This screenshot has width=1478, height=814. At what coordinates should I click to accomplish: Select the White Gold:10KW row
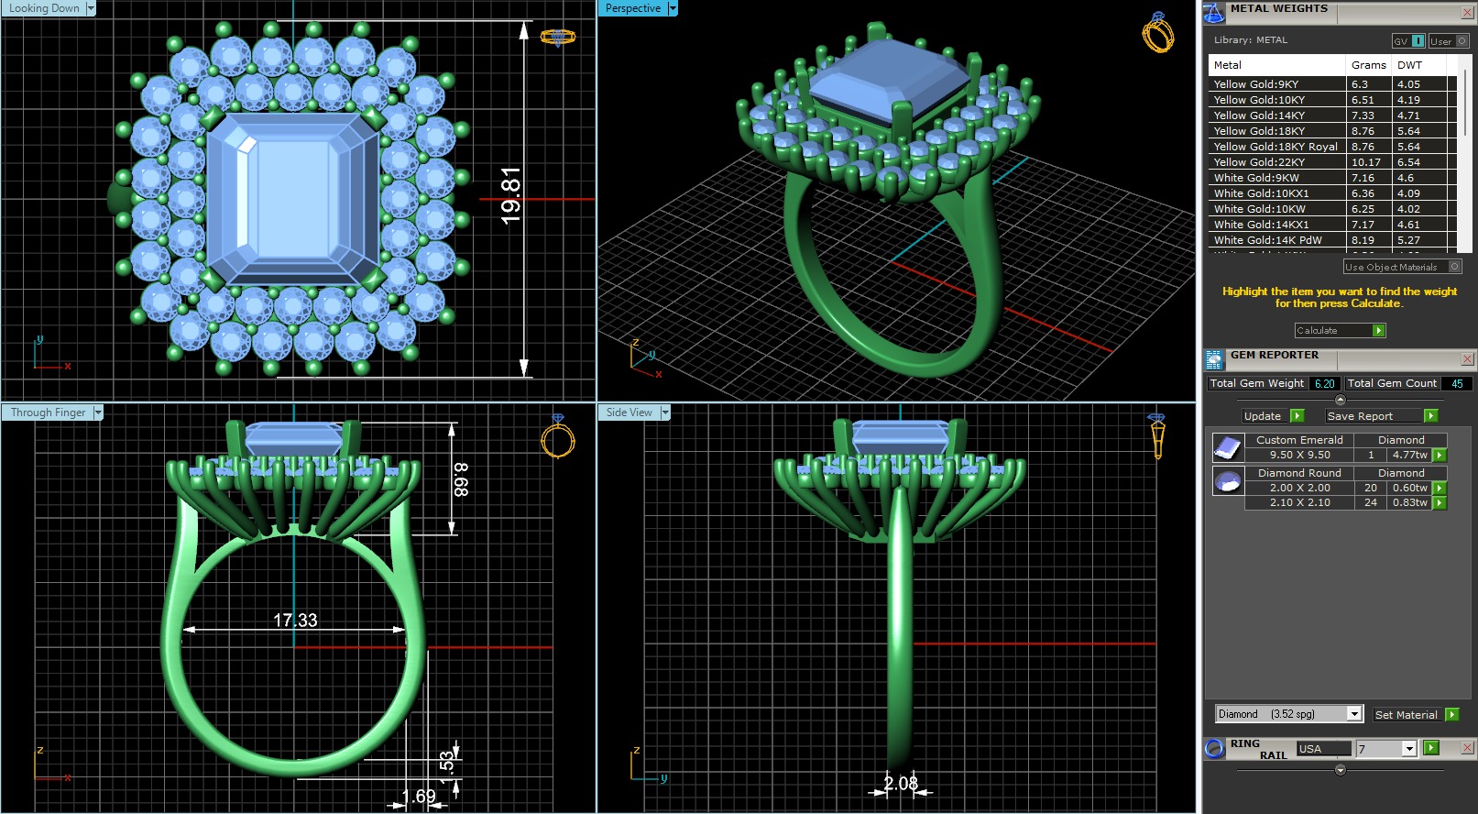pos(1333,209)
